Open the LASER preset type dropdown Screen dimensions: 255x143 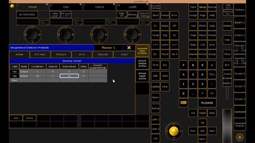[133, 7]
